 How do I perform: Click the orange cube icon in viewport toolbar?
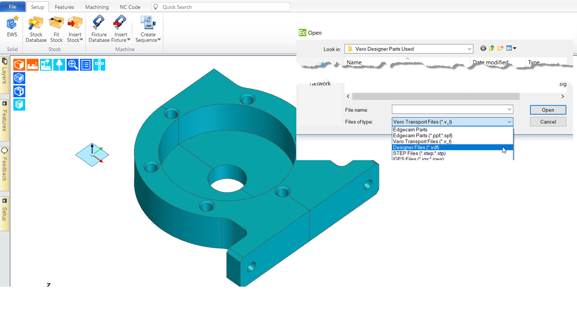click(x=19, y=65)
